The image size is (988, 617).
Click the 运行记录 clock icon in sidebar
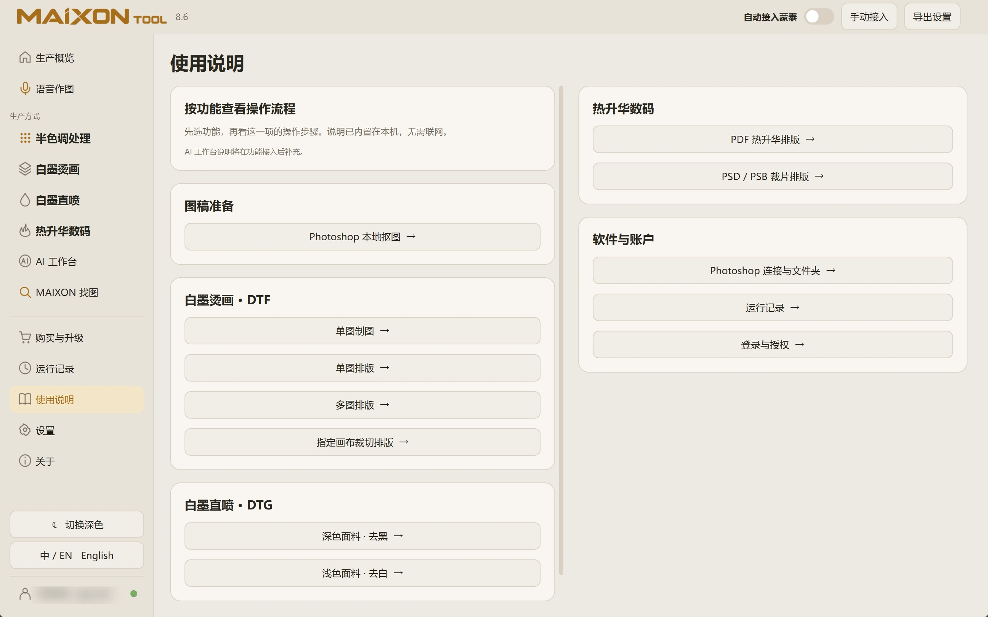point(25,368)
